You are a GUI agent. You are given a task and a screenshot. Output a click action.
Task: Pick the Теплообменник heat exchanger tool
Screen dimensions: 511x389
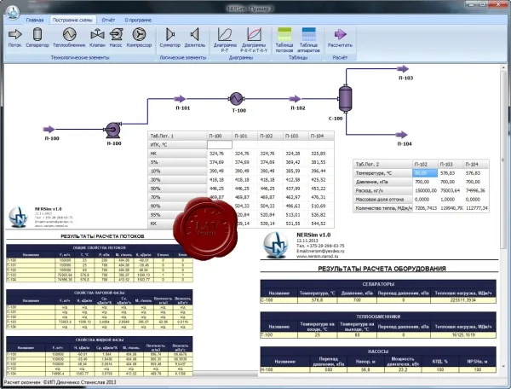[x=69, y=38]
